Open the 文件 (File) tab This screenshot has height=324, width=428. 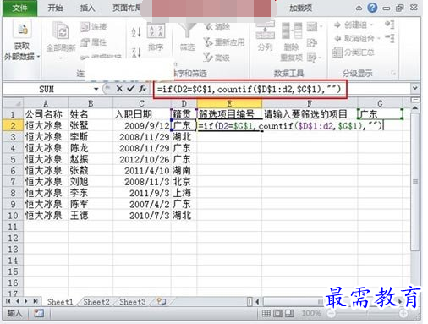(19, 8)
